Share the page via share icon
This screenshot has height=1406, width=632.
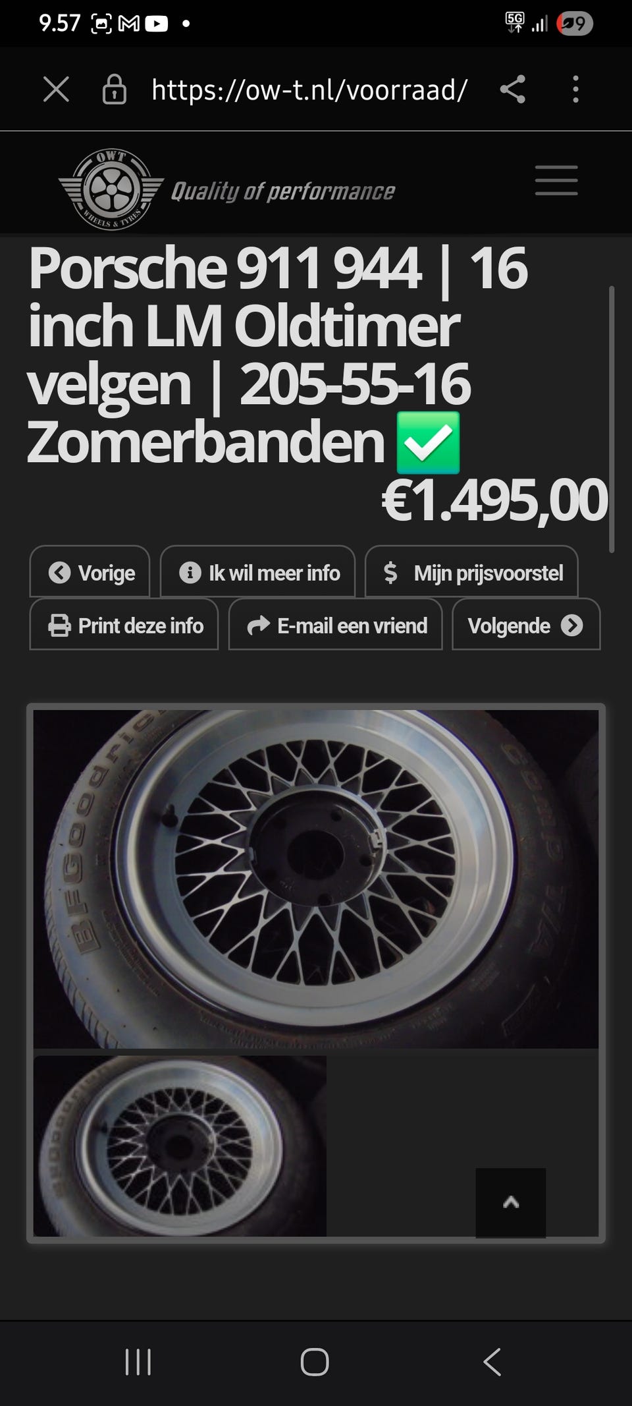click(x=512, y=89)
